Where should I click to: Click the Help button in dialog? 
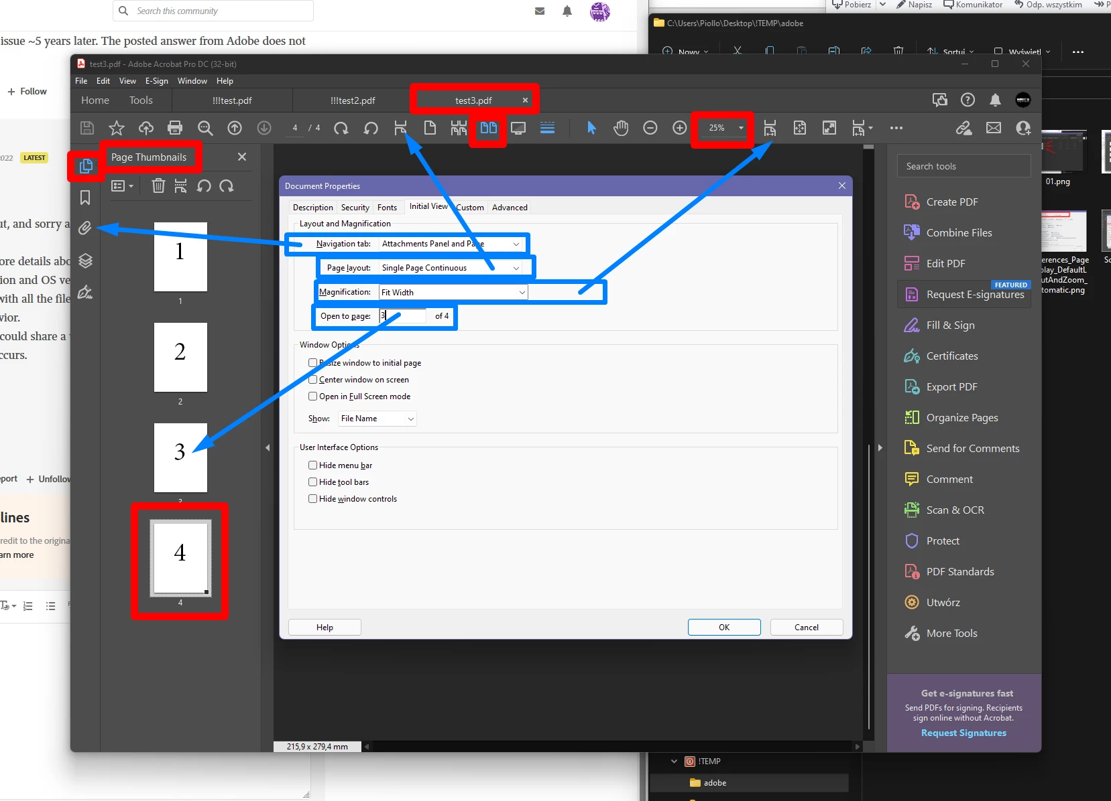pyautogui.click(x=325, y=628)
